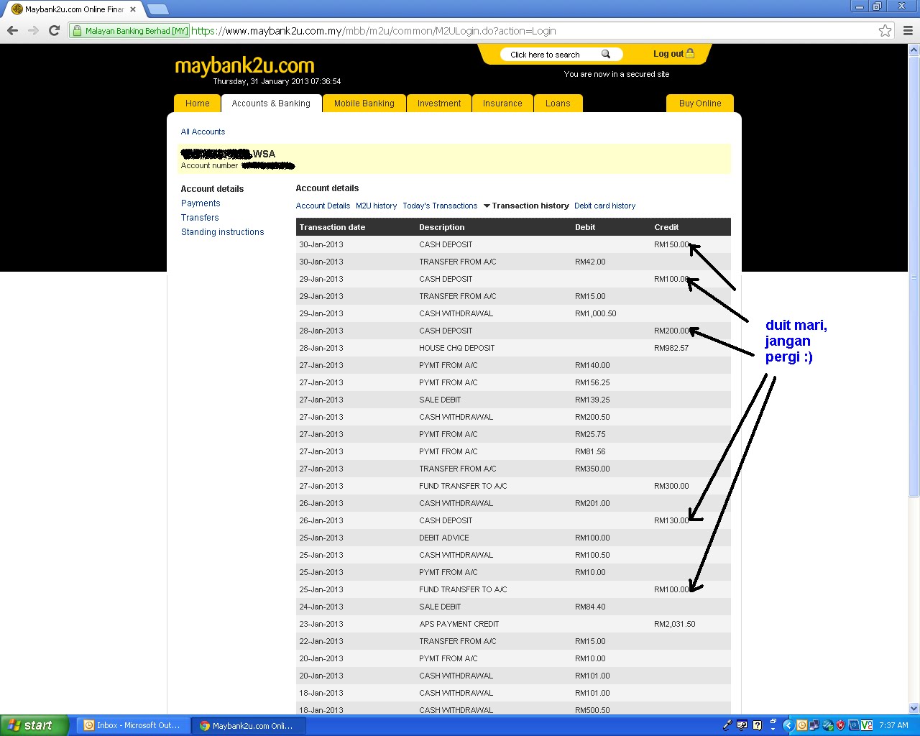Image resolution: width=920 pixels, height=736 pixels.
Task: Open the Loans tab
Action: pos(558,103)
